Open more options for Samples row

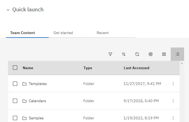[x=173, y=118]
